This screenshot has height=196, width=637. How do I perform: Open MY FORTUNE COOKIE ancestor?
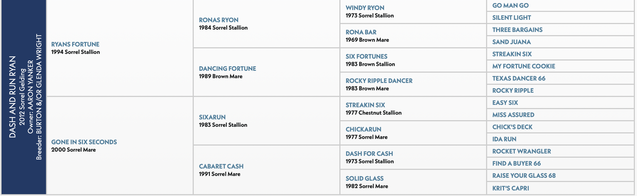click(524, 66)
